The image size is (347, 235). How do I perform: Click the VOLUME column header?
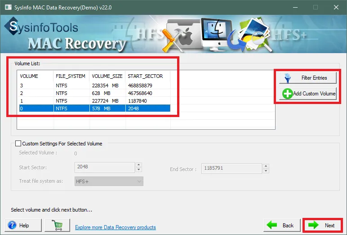[x=36, y=76]
